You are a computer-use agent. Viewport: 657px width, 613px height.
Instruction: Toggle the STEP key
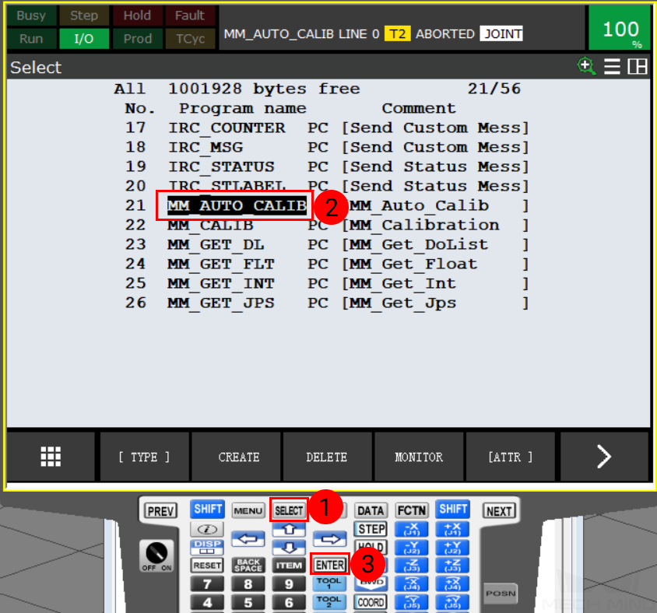371,529
